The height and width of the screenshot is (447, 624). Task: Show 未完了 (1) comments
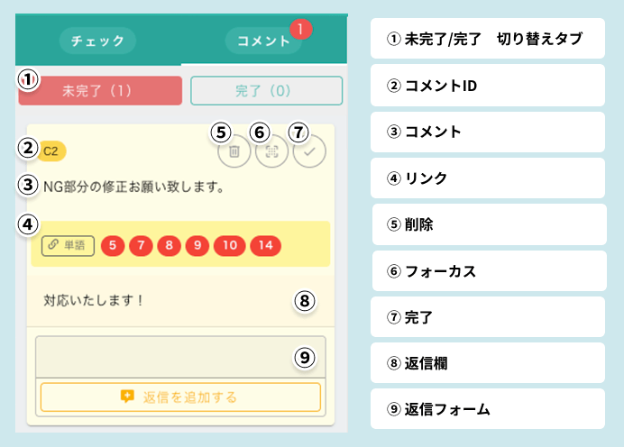(x=100, y=91)
